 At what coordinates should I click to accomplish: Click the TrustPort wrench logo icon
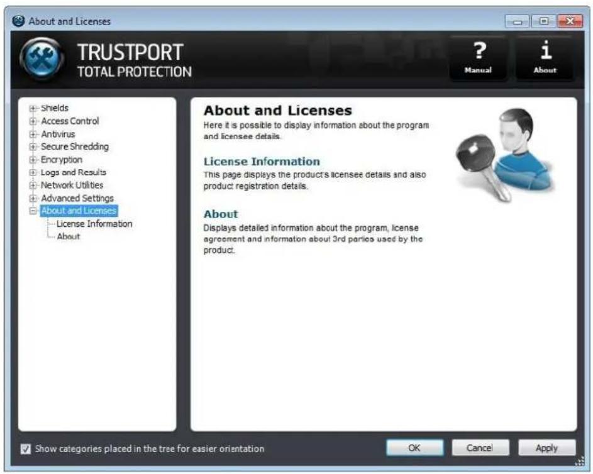[x=42, y=59]
